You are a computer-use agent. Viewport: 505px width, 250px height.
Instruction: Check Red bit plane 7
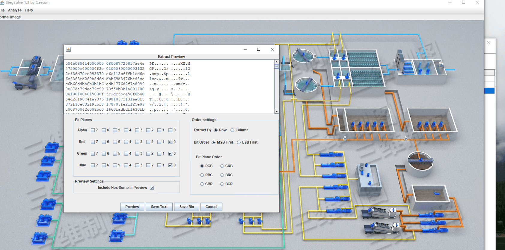(x=93, y=142)
